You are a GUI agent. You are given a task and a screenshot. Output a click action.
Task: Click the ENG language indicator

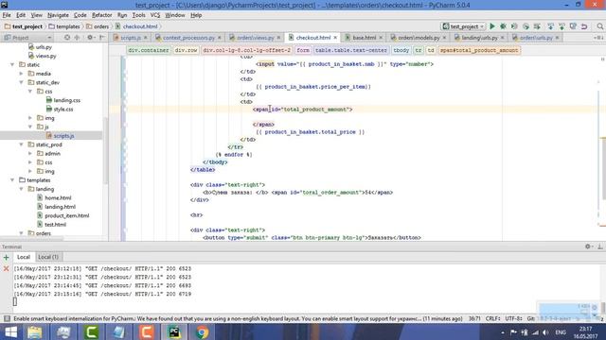point(561,332)
